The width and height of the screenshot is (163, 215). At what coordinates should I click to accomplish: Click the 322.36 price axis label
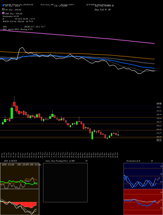159,114
